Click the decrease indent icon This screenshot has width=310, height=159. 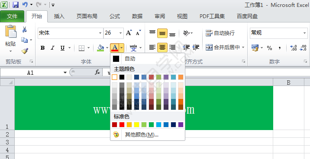point(186,48)
